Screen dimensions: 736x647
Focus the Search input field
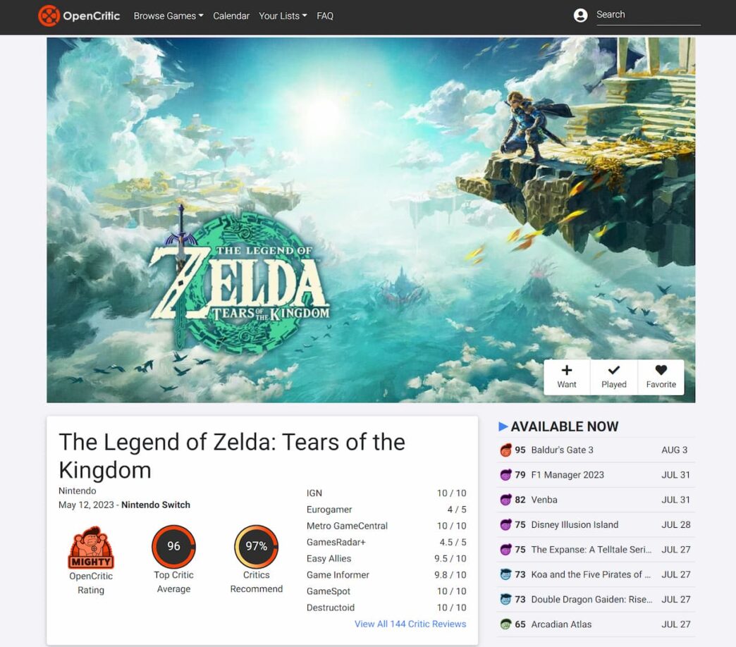tap(648, 15)
